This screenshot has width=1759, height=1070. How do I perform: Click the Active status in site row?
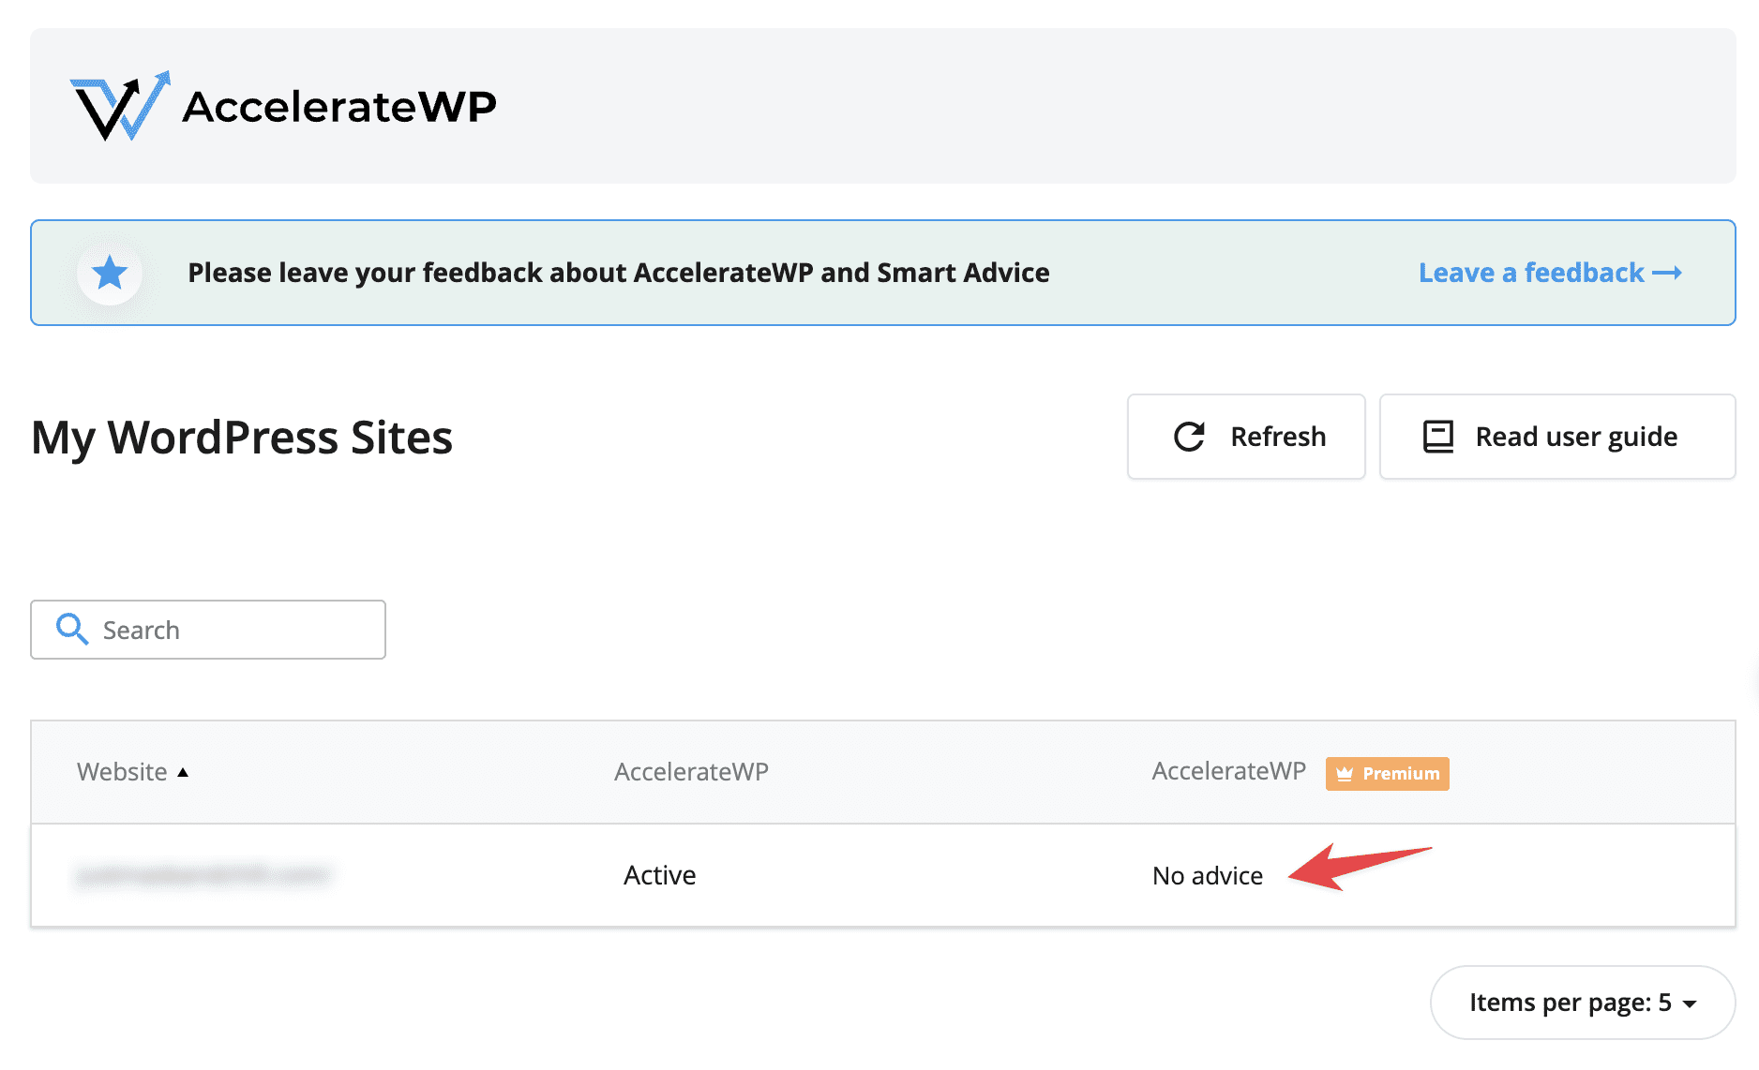659,875
